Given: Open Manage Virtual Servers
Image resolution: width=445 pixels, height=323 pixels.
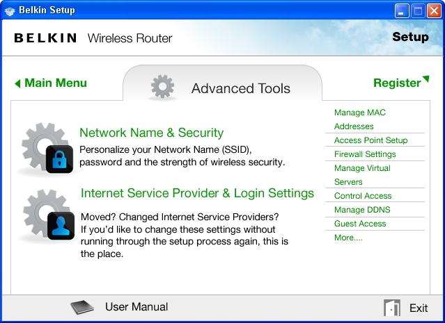Looking at the screenshot, I should [362, 174].
